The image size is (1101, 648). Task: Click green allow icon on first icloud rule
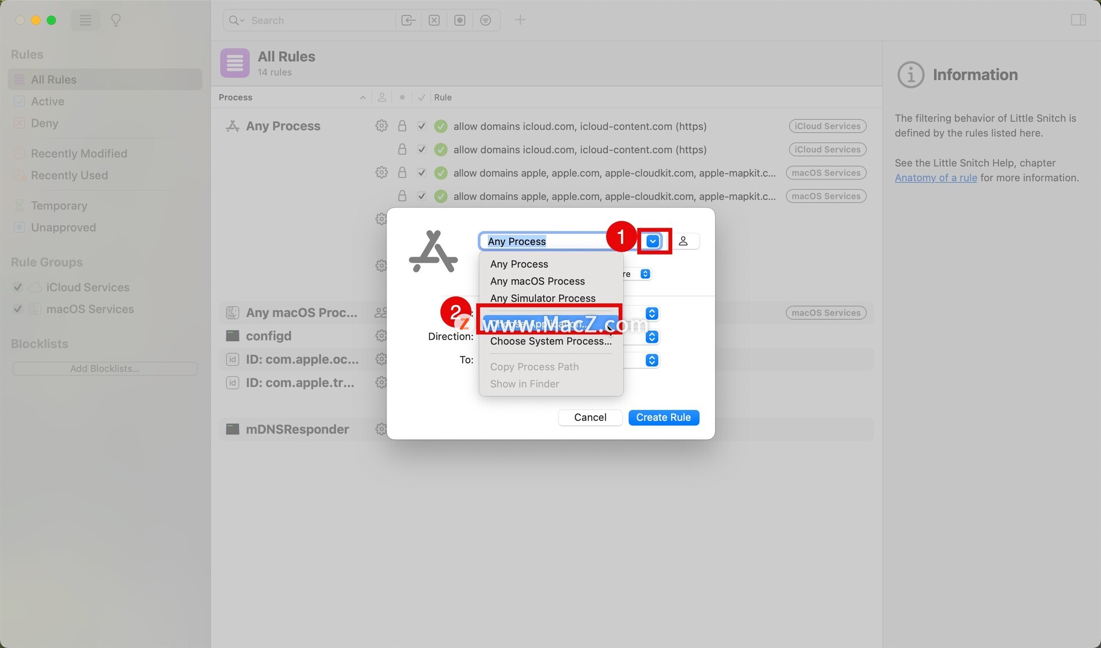coord(440,126)
